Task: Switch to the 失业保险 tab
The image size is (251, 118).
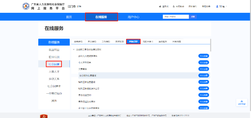Action: click(92, 42)
